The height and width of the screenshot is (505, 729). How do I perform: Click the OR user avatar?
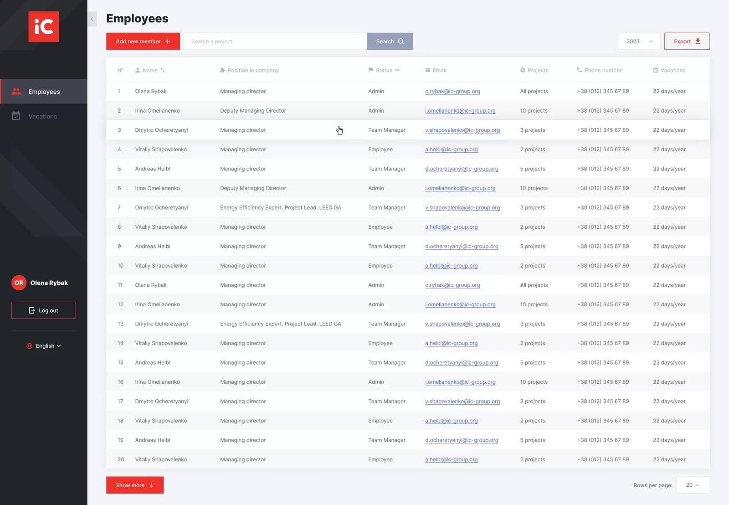point(19,283)
